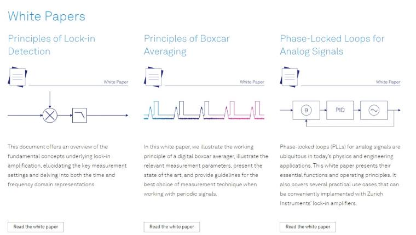Click the document icon under Principles of Boxcar Averaging
The image size is (416, 235).
point(154,77)
